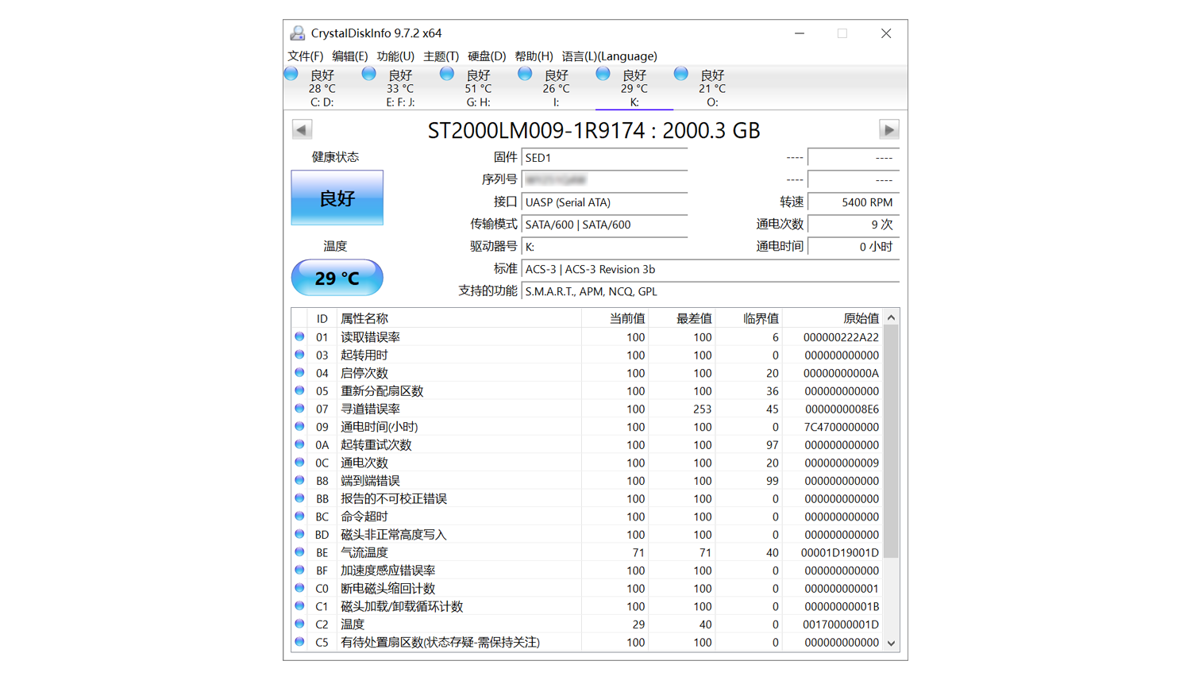Click the ST2000LM009 disk model title
The height and width of the screenshot is (680, 1191).
click(x=594, y=130)
